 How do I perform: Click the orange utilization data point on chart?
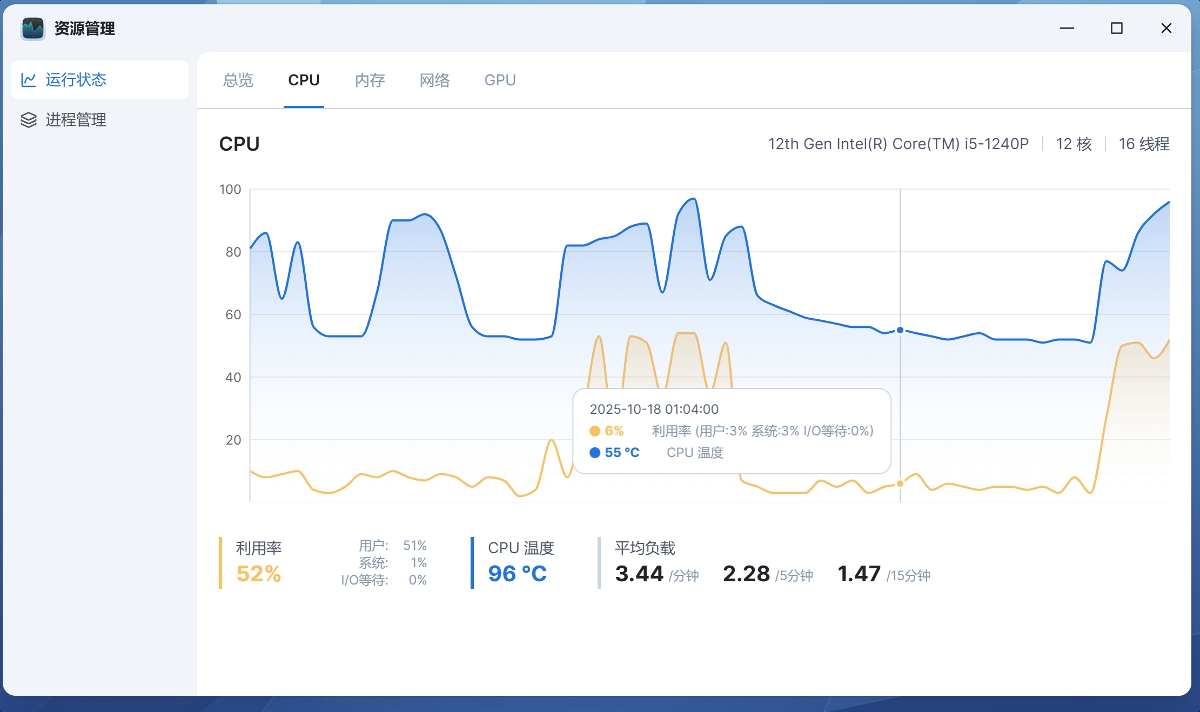pos(900,483)
